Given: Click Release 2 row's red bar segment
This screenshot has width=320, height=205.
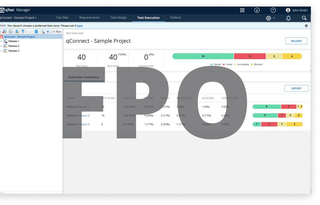Looking at the screenshot, I should (282, 115).
